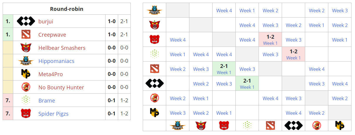Image resolution: width=355 pixels, height=135 pixels.
Task: Click the Creepwave logo in the standings table
Action: (x=26, y=35)
